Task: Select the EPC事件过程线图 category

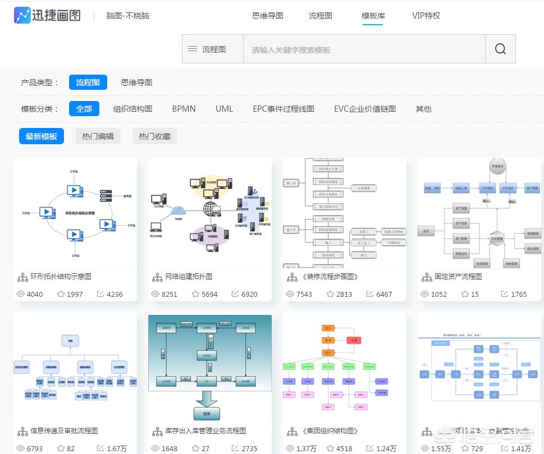Action: 284,108
